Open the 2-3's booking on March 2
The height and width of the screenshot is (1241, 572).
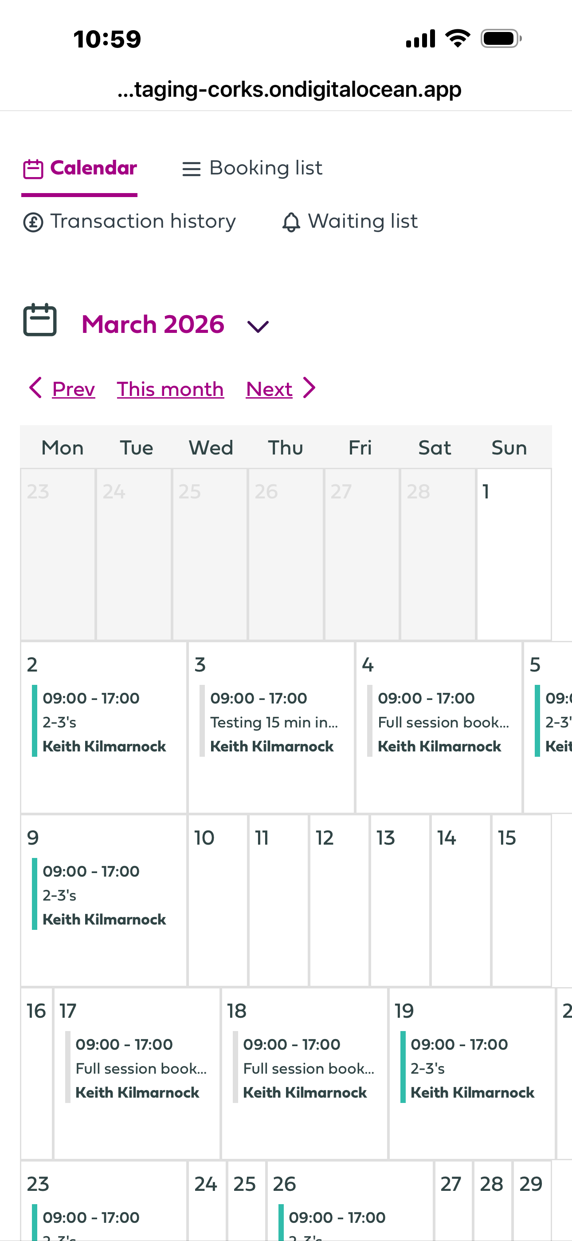(103, 722)
